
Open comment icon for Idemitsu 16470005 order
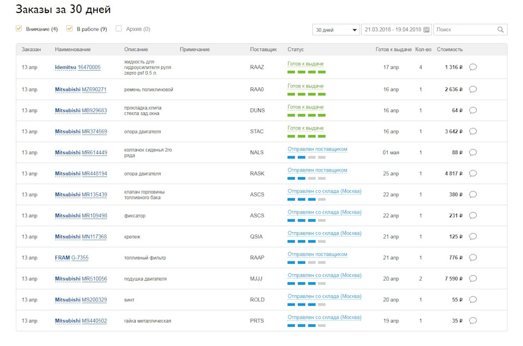click(473, 67)
